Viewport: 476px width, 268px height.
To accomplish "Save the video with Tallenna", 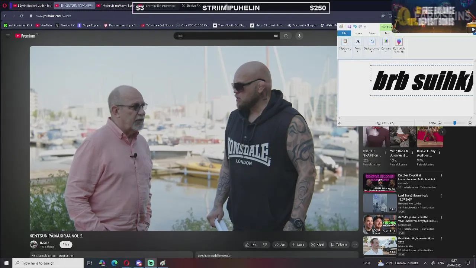I will click(339, 245).
